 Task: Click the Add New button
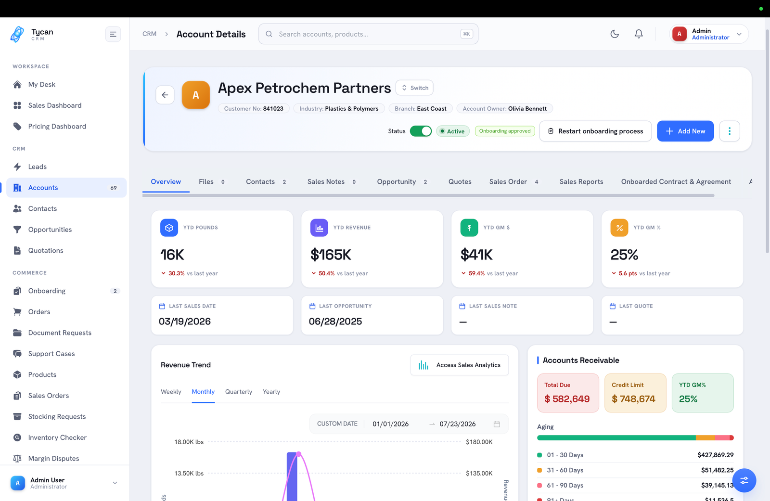tap(685, 131)
